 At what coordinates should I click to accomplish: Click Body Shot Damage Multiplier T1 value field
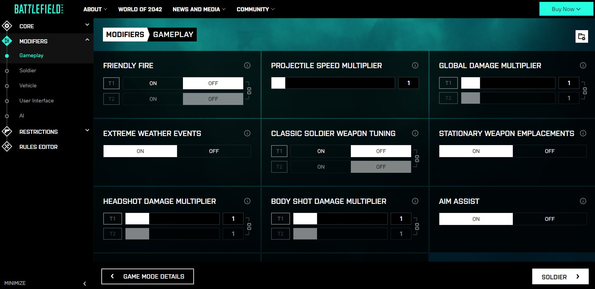click(401, 219)
